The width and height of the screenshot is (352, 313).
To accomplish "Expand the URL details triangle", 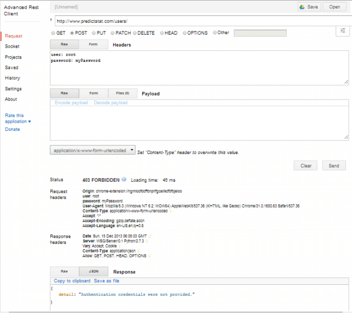I will coord(51,19).
